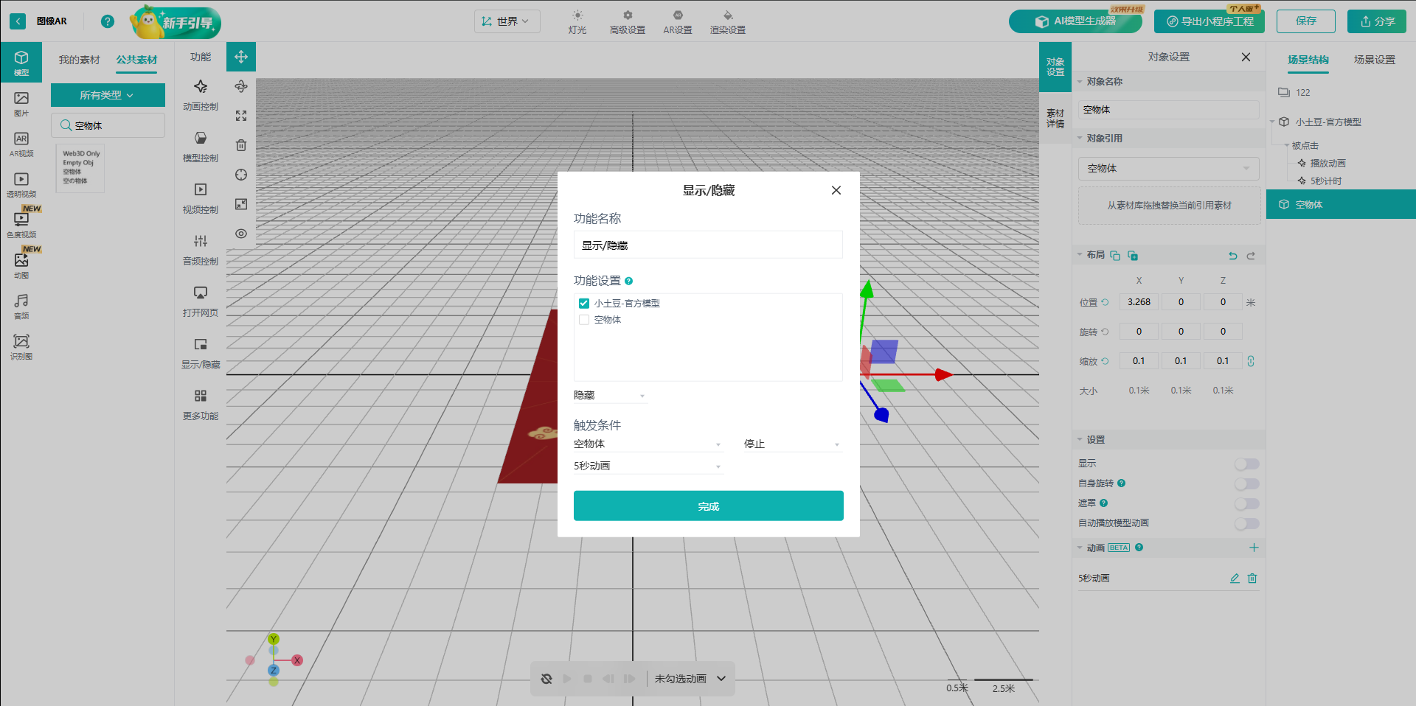Click the 功能名称 text field
This screenshot has width=1416, height=706.
(x=708, y=245)
